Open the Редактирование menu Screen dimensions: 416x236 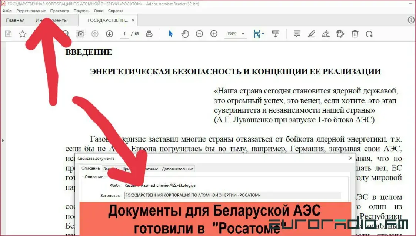(x=31, y=11)
